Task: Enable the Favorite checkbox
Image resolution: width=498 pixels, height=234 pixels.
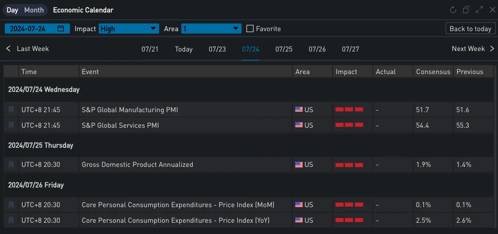Action: [250, 28]
